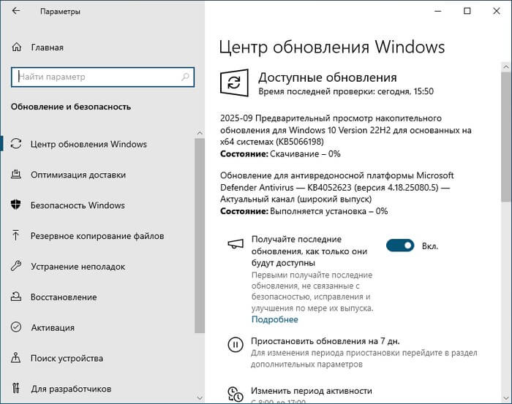Screen dimensions: 512x404
Task: Click the back arrow in Параметры header
Action: click(x=17, y=12)
